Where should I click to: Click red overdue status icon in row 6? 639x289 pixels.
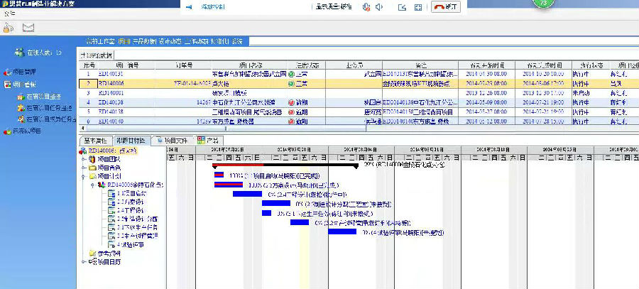pyautogui.click(x=291, y=121)
